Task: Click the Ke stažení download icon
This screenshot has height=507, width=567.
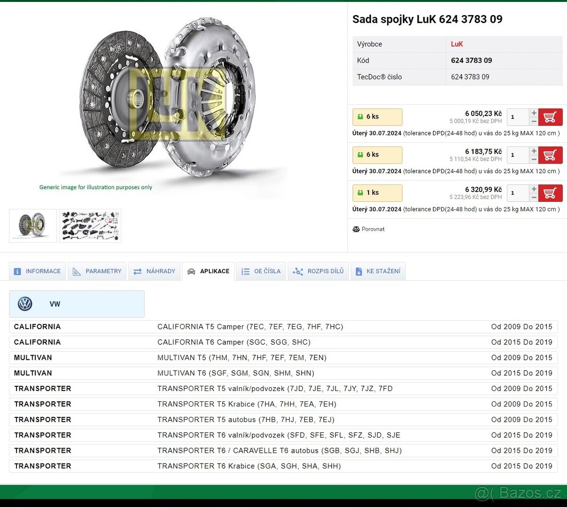Action: (359, 272)
